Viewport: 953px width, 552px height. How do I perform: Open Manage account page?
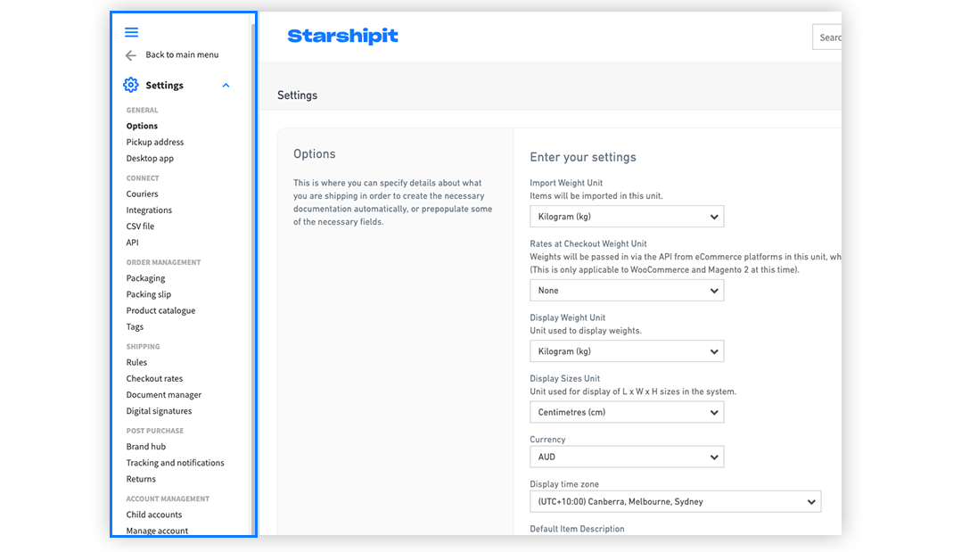coord(158,531)
